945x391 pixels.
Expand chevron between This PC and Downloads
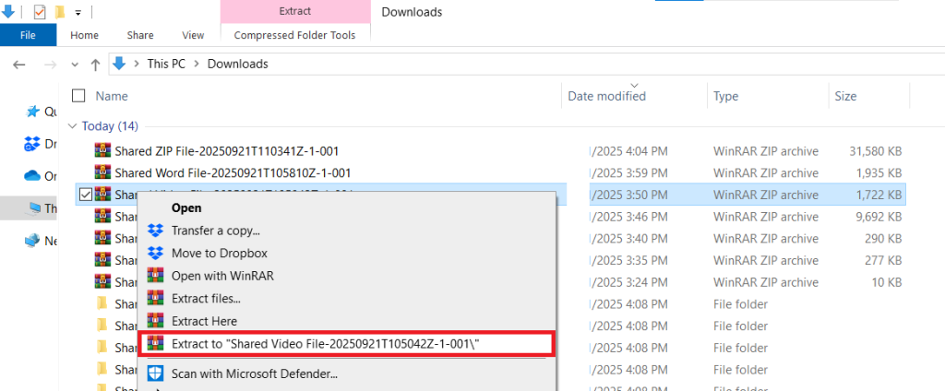click(197, 65)
